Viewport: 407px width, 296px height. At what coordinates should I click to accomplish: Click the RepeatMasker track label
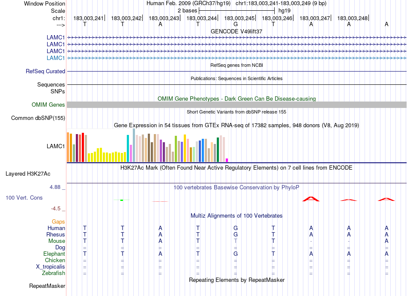(x=47, y=286)
